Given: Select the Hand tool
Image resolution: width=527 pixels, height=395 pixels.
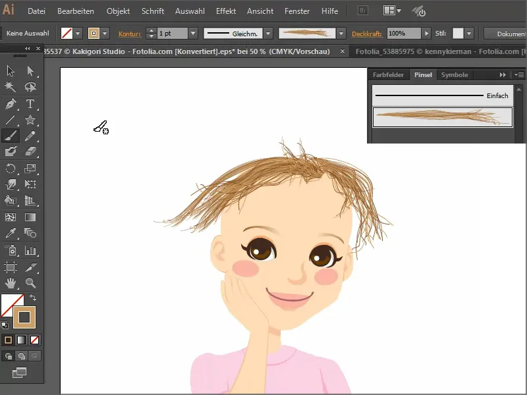Looking at the screenshot, I should (11, 283).
